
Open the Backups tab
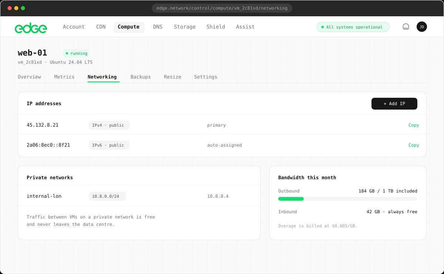coord(141,77)
